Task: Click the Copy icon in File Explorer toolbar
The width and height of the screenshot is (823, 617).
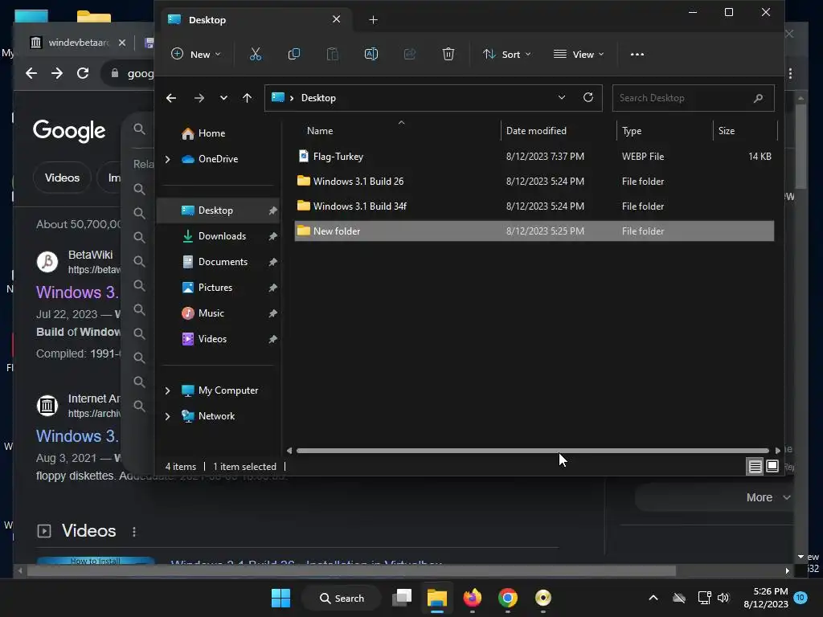Action: coord(294,54)
